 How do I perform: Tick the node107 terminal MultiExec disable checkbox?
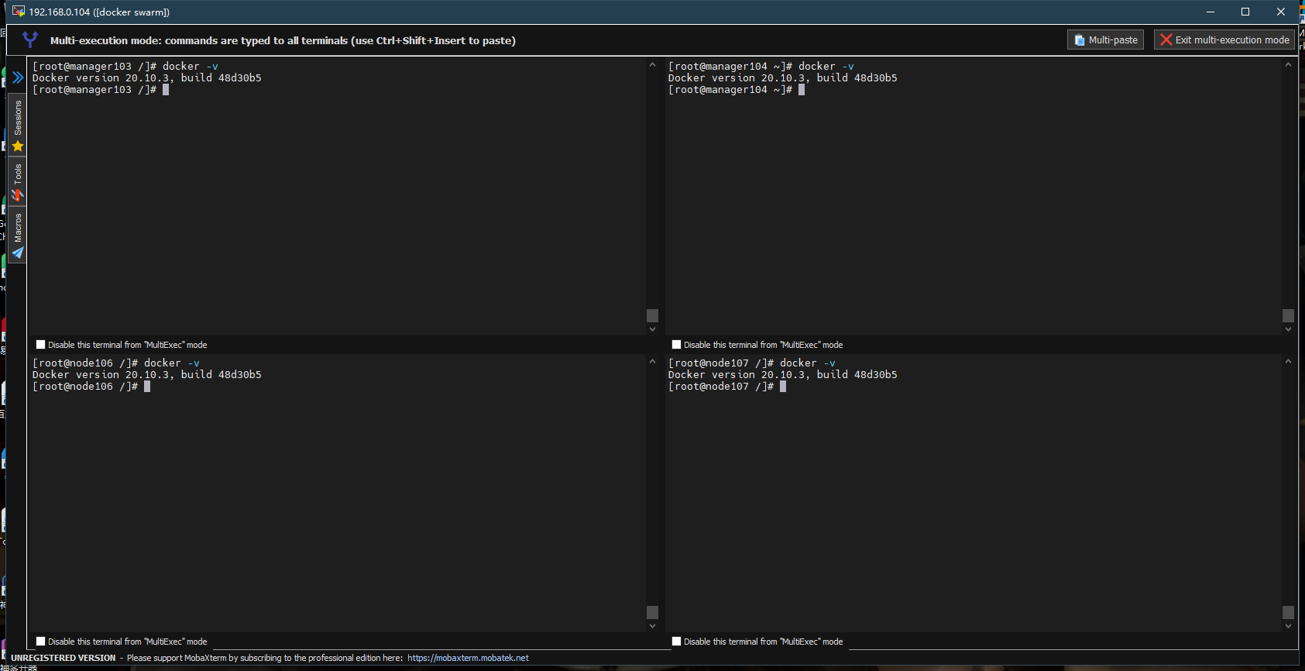click(677, 642)
